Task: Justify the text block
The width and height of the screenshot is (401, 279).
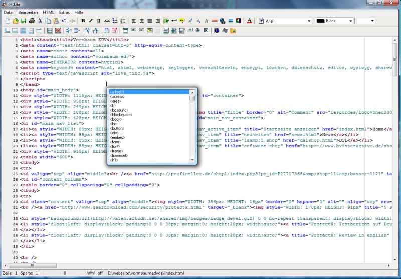Action: (150, 21)
